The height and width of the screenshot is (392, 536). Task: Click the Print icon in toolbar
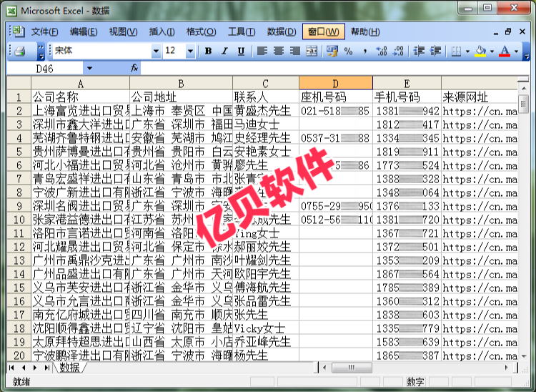click(x=20, y=52)
